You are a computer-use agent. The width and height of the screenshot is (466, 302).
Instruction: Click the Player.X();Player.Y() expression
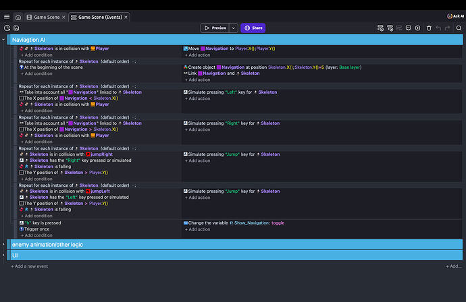click(255, 49)
